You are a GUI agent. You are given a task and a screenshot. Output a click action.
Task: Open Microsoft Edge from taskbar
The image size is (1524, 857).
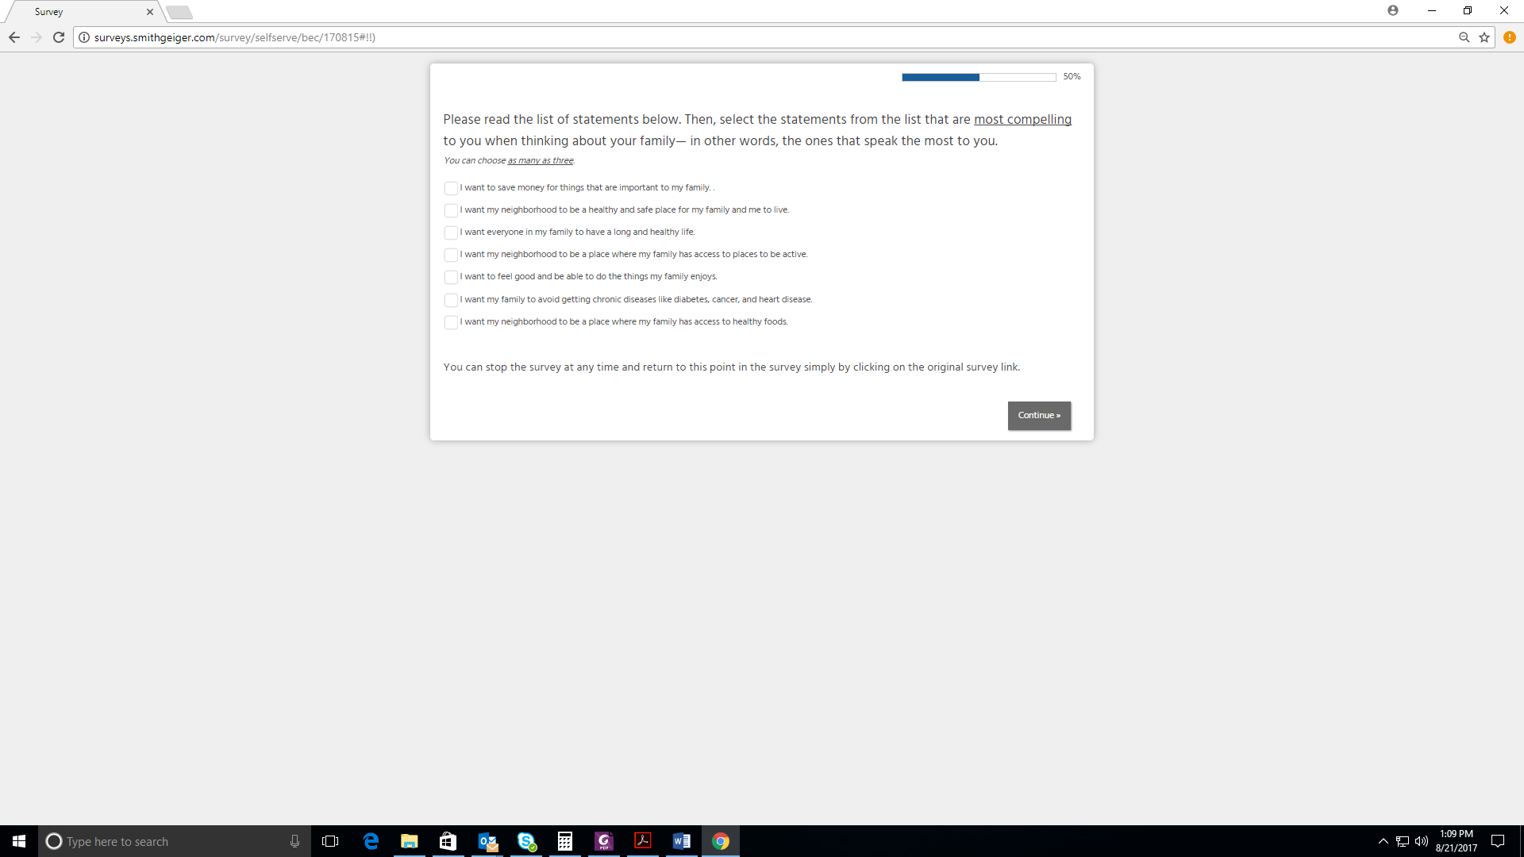(x=371, y=841)
